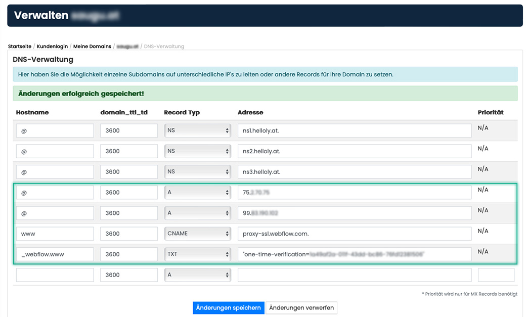Click the domain_ttl_td column header
Image resolution: width=527 pixels, height=317 pixels.
pyautogui.click(x=124, y=113)
